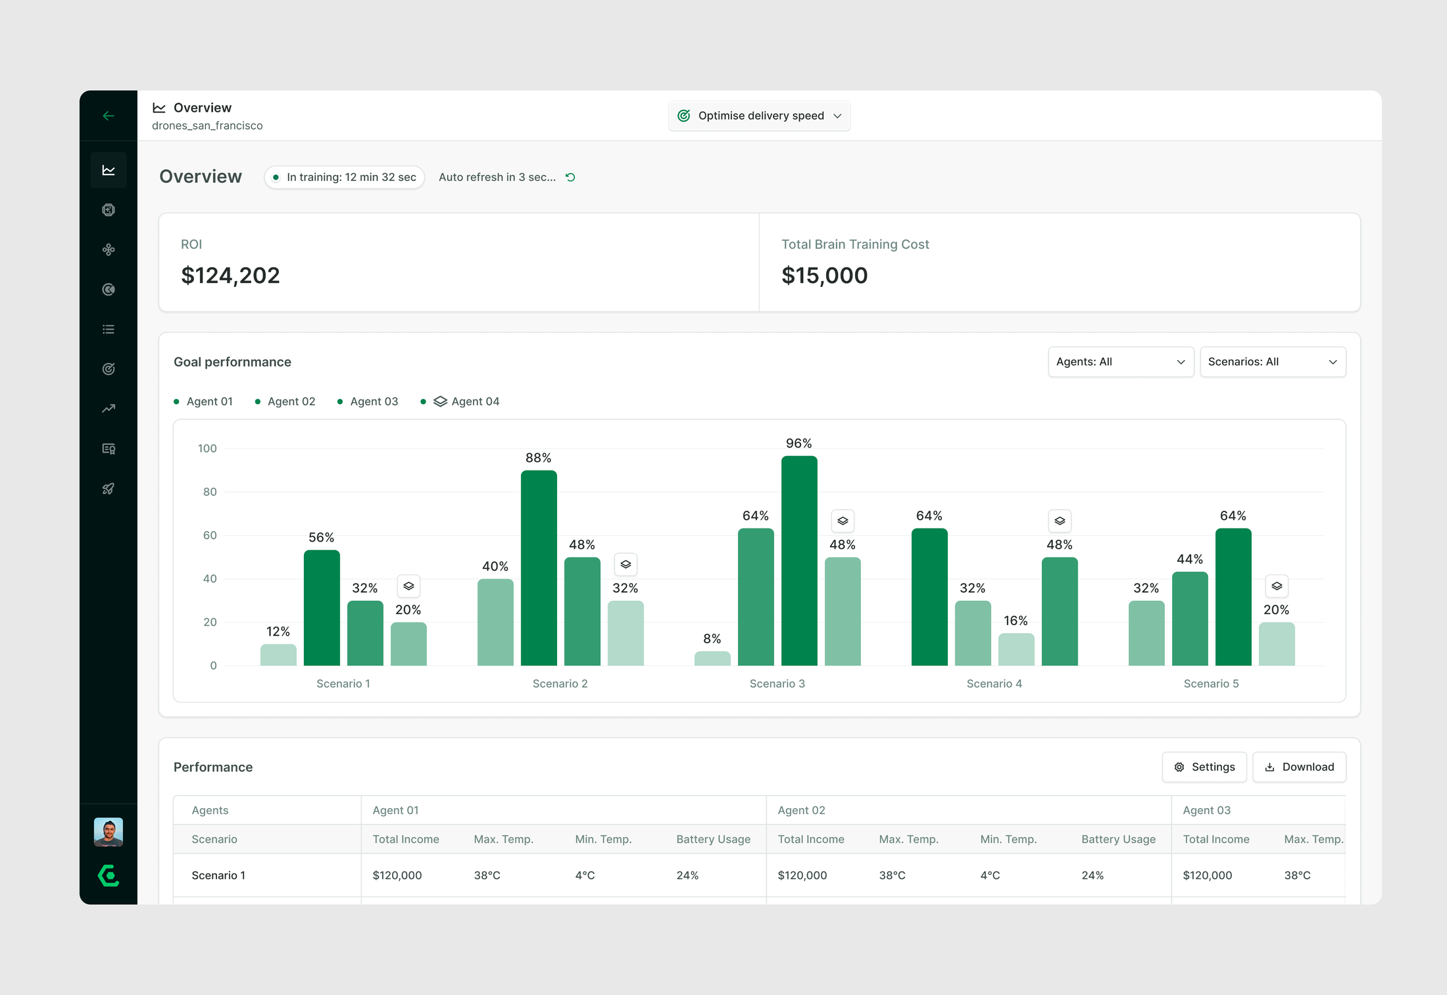Open the pie chart sidebar icon
The height and width of the screenshot is (995, 1447).
point(109,290)
